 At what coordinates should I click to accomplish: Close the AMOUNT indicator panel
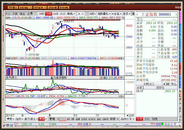point(123,58)
